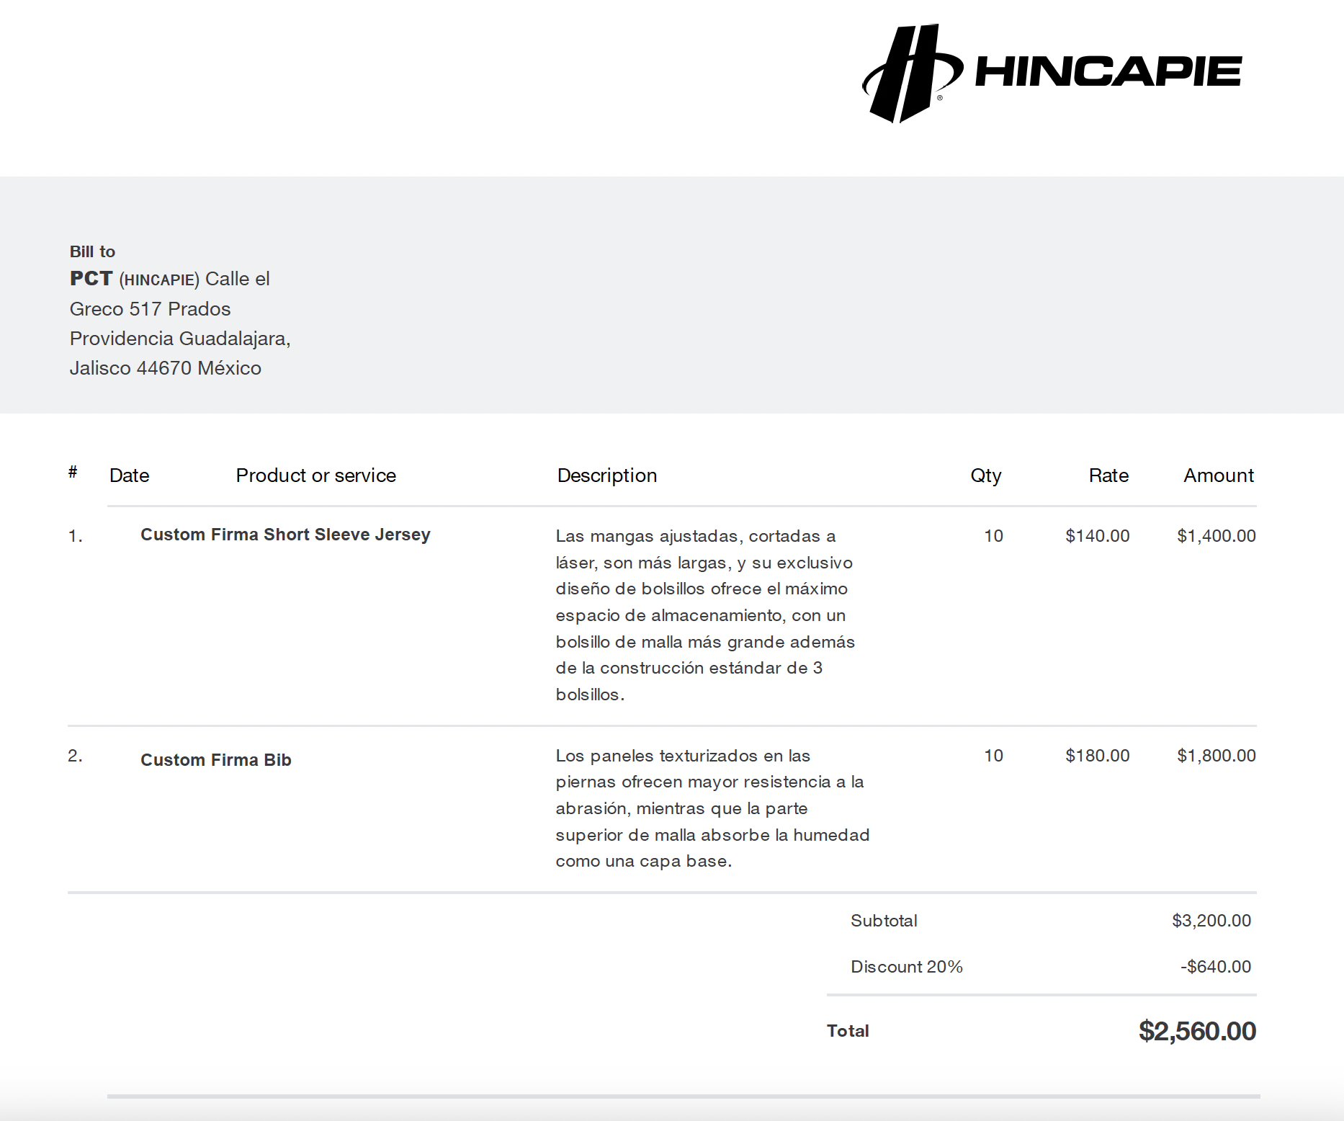Select the 'Bill to' label
This screenshot has width=1344, height=1121.
pyautogui.click(x=92, y=251)
